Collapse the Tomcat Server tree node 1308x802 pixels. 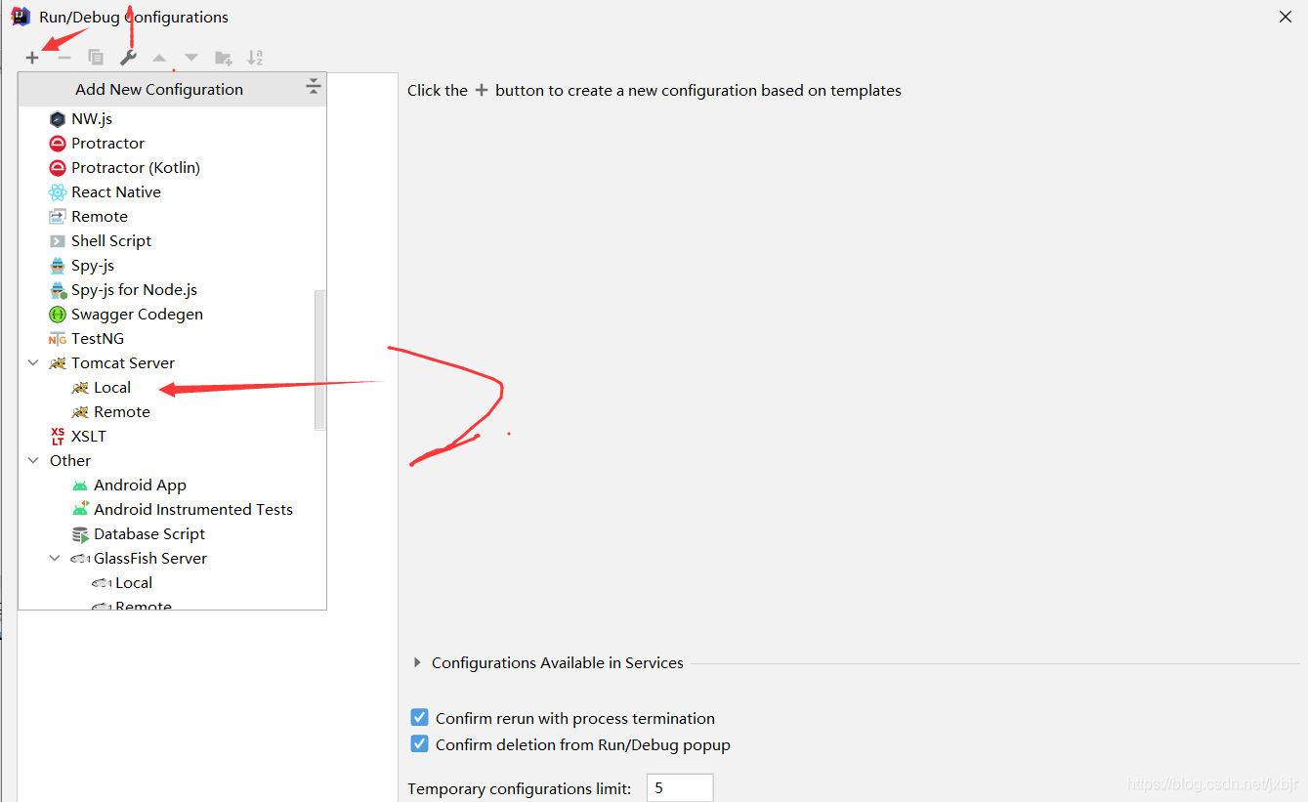point(33,363)
